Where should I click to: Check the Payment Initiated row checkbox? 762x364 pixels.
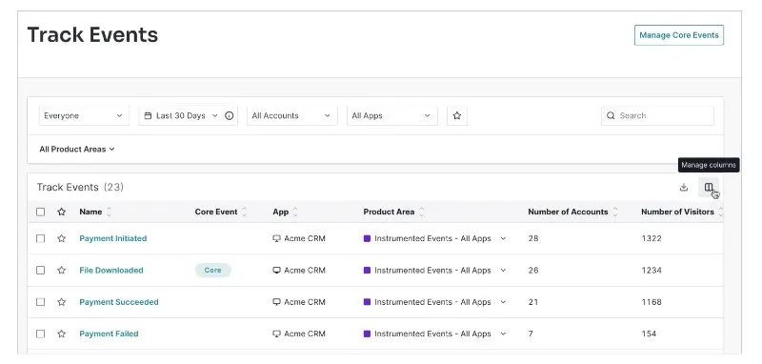[40, 238]
